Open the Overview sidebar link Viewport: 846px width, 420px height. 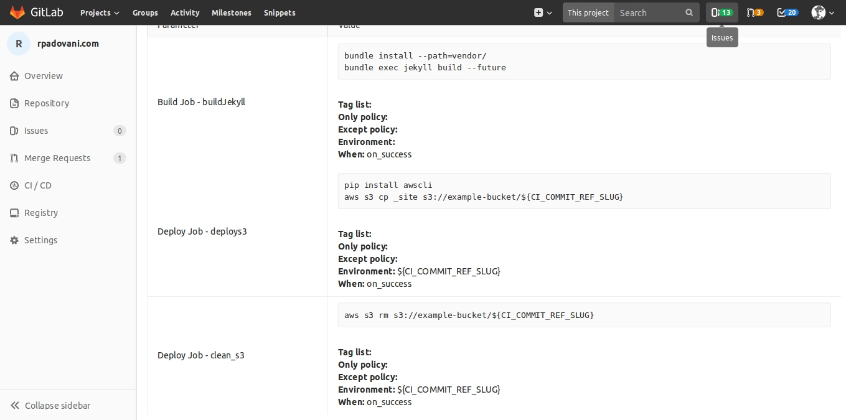[x=44, y=76]
